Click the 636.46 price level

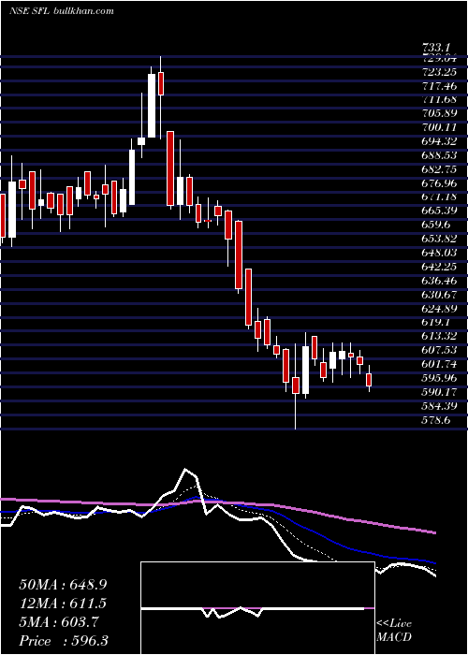(x=438, y=281)
